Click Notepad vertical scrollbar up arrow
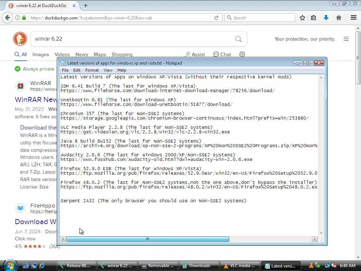The image size is (361, 271). coord(321,78)
